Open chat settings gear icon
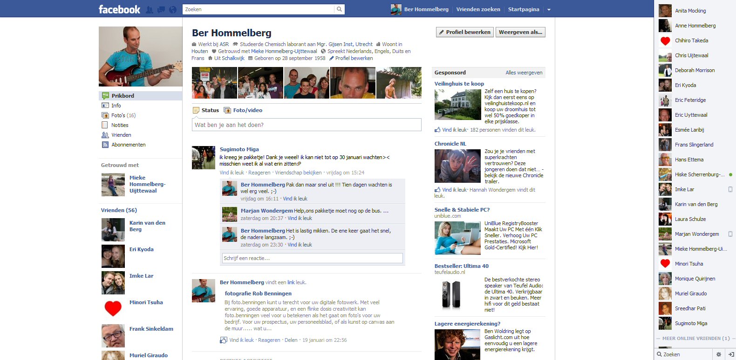The height and width of the screenshot is (360, 736). click(719, 354)
